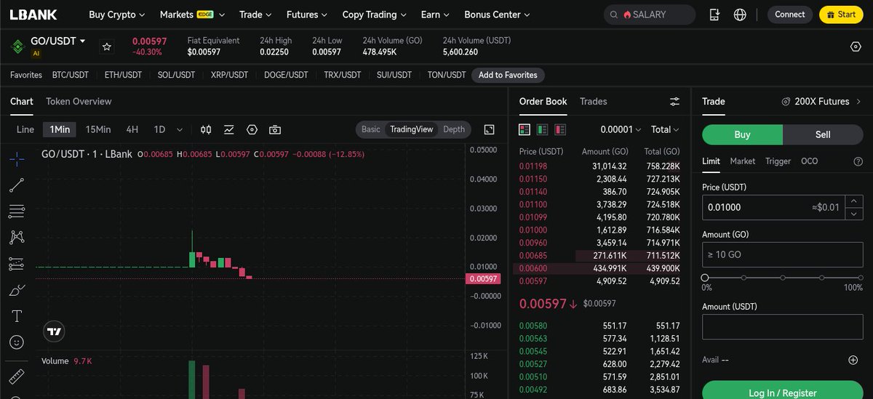Click the yellow Start button
873x399 pixels.
[841, 15]
